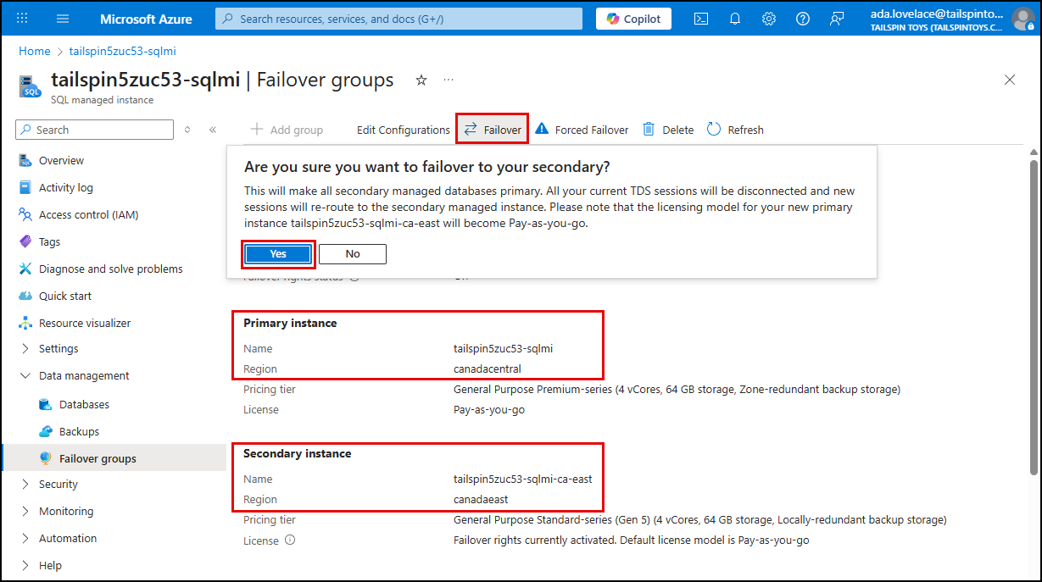The height and width of the screenshot is (582, 1042).
Task: Open the Notifications bell icon
Action: click(734, 18)
